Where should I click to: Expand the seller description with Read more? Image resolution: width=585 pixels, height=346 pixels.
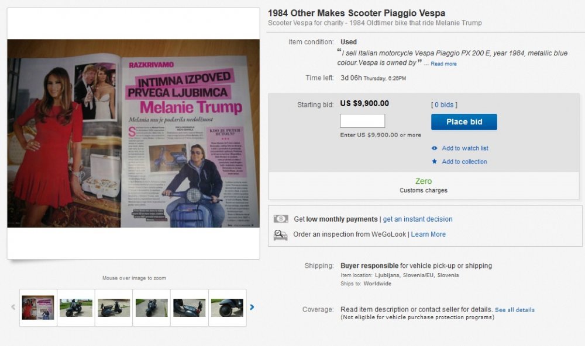click(x=443, y=64)
